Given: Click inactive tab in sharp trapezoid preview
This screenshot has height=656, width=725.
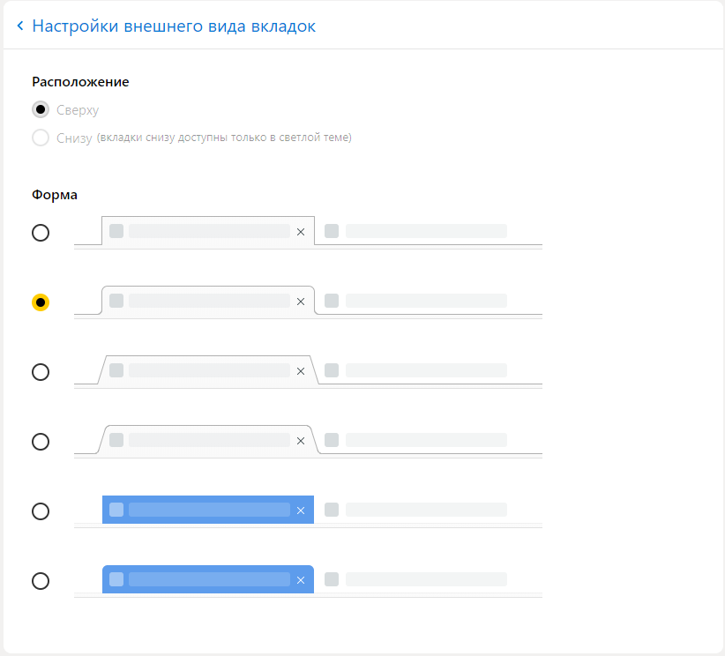Looking at the screenshot, I should [415, 370].
